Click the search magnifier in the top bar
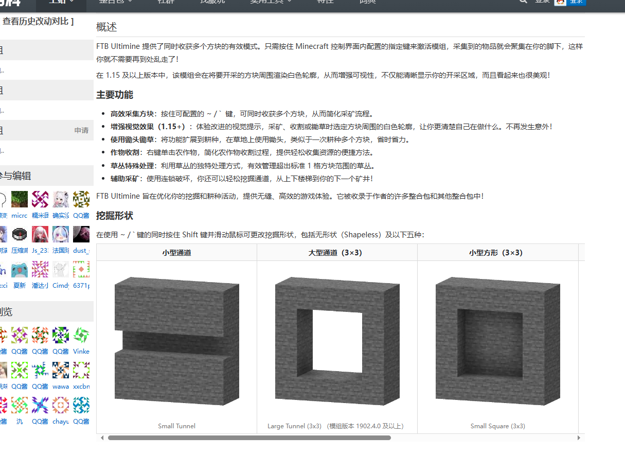Viewport: 625px width, 454px height. point(523,2)
